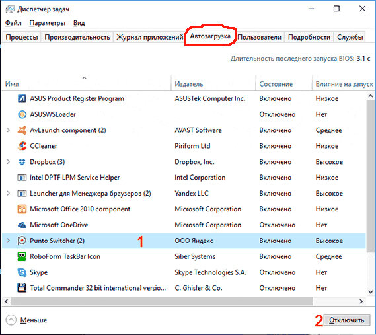
Task: Click the vertical scrollbar up arrow
Action: [371, 96]
